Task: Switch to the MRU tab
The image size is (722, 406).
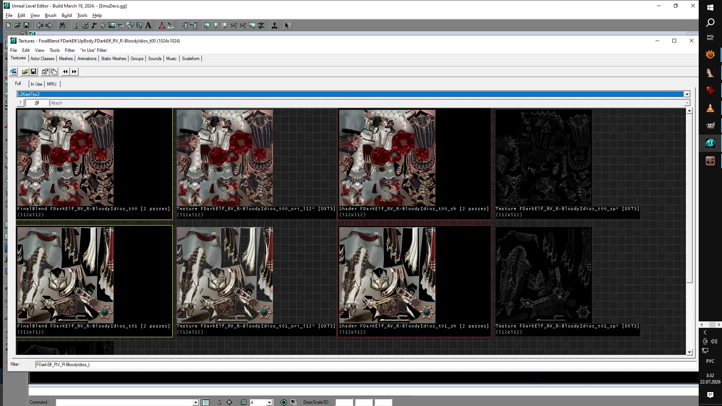Action: pyautogui.click(x=52, y=84)
